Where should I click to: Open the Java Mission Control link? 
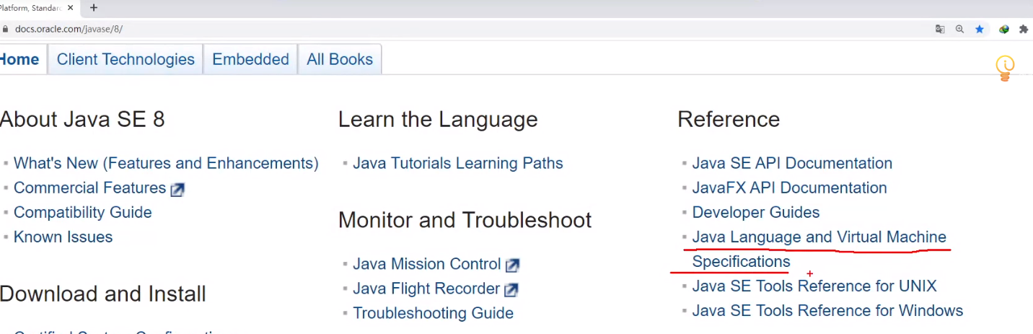(427, 265)
